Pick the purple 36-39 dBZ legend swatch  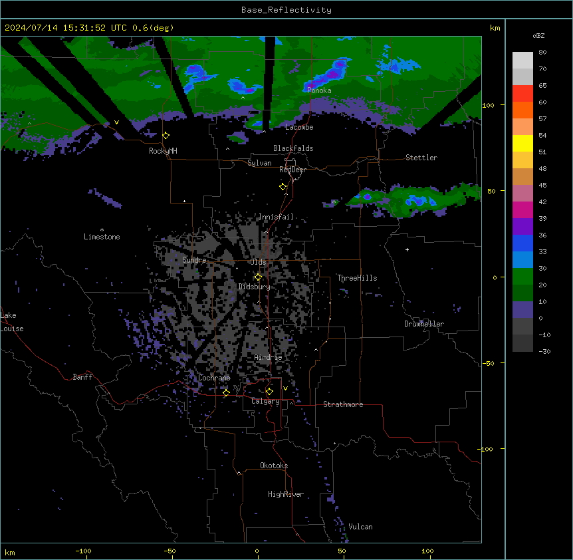coord(522,226)
